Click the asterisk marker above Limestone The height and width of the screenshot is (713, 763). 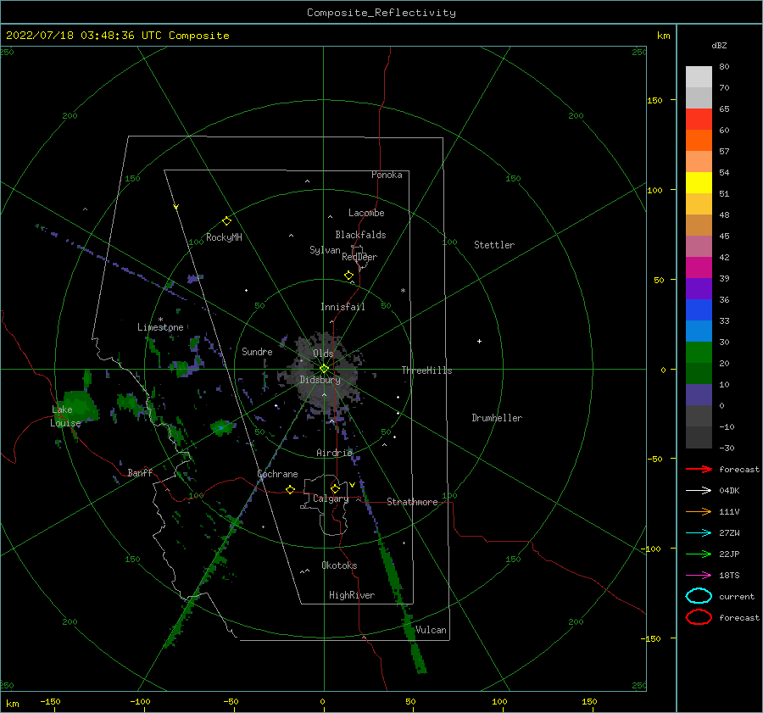(x=160, y=320)
